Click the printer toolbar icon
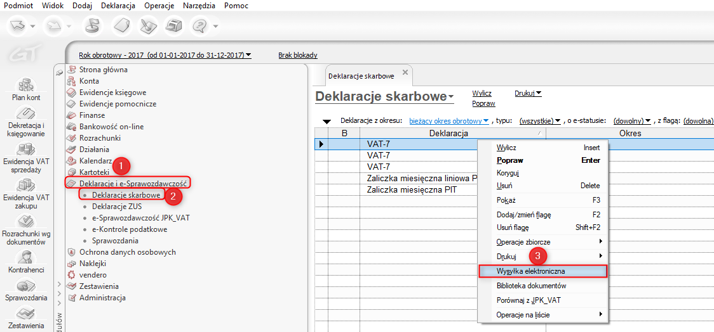Image resolution: width=714 pixels, height=332 pixels. [173, 27]
